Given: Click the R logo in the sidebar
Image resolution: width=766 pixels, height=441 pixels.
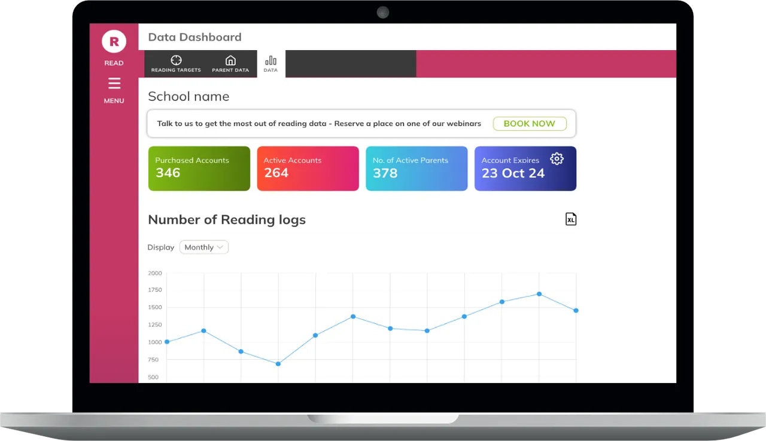Looking at the screenshot, I should pyautogui.click(x=114, y=41).
